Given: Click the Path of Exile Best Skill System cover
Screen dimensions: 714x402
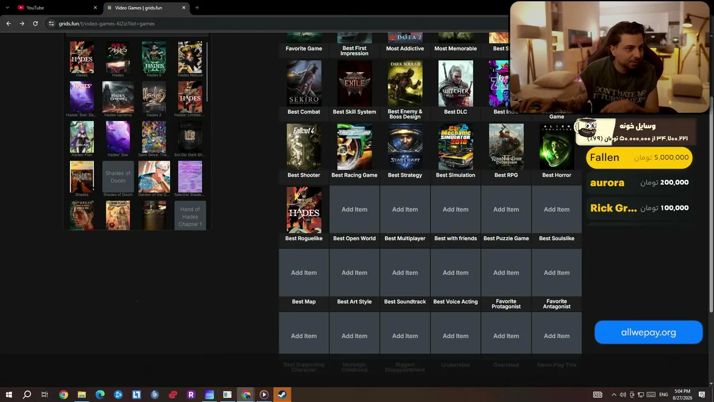Looking at the screenshot, I should click(354, 83).
